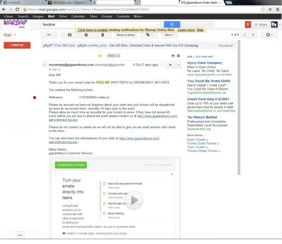Open the More actions dropdown
Screen dimensions: 282x244
tap(169, 35)
